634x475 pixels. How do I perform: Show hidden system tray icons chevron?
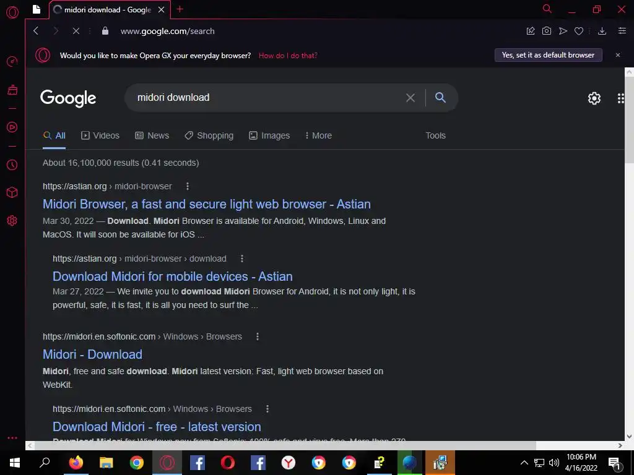524,463
